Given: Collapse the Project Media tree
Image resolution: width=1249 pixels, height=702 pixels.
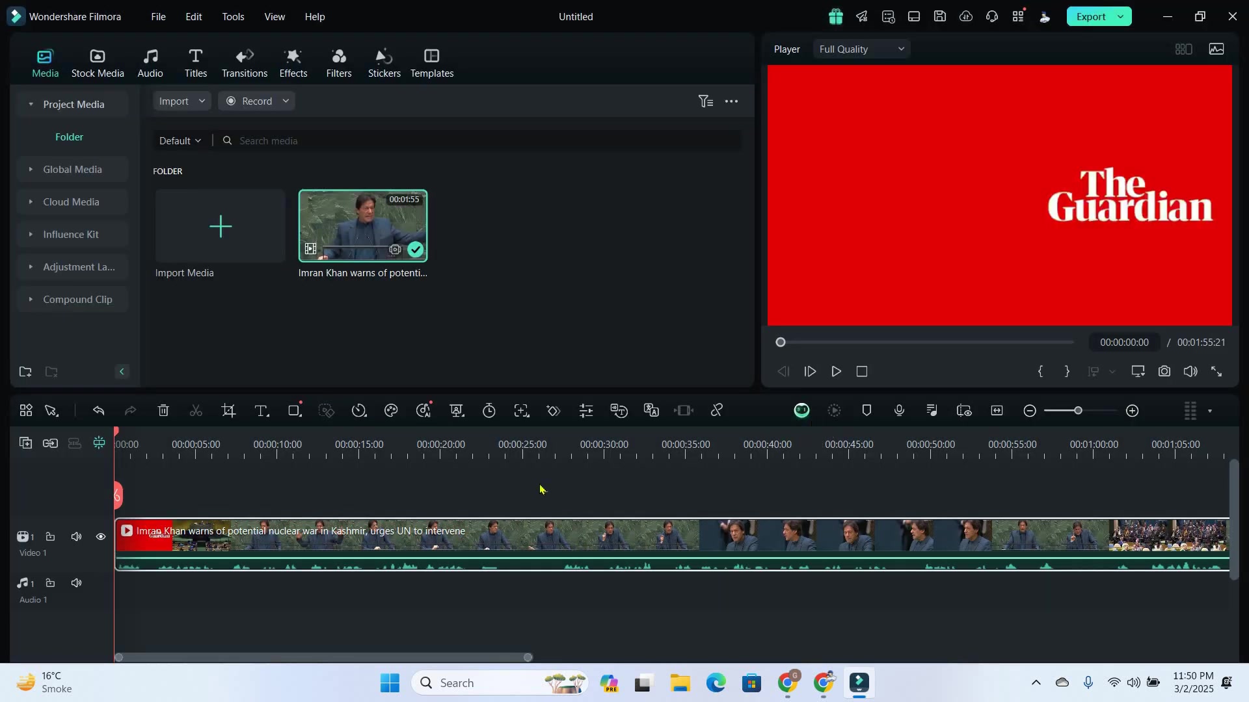Looking at the screenshot, I should pos(31,105).
